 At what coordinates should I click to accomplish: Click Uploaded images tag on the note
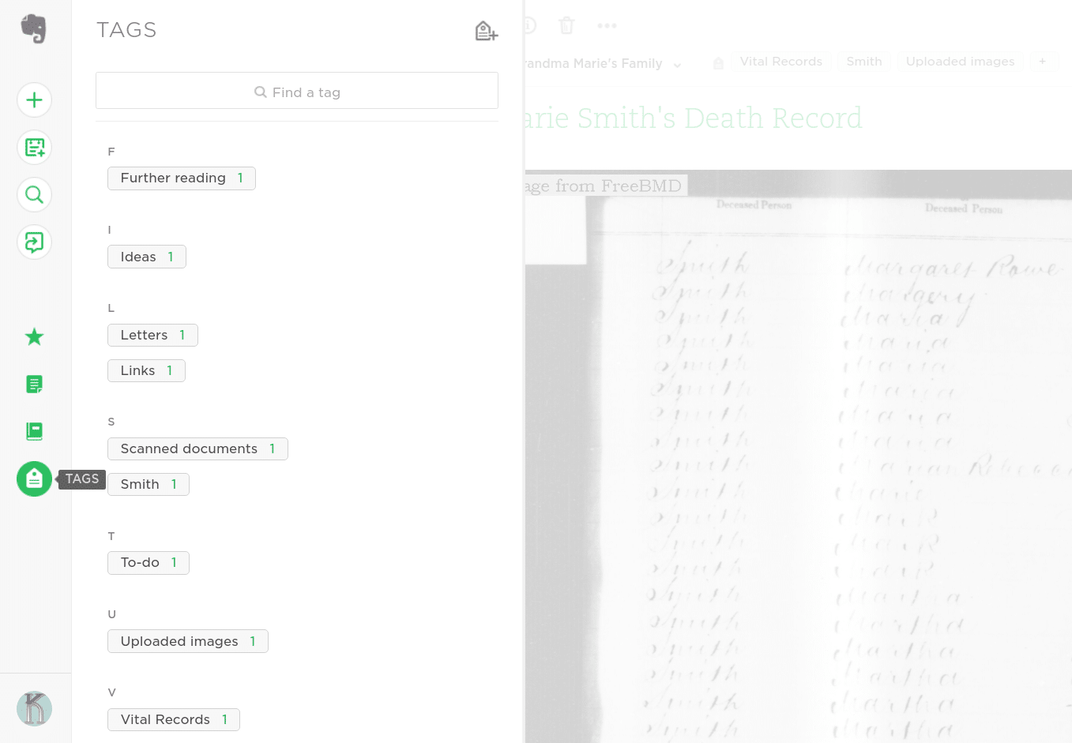961,62
